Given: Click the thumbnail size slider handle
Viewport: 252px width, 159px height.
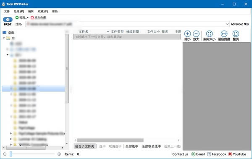Looking at the screenshot, I should tap(11, 154).
